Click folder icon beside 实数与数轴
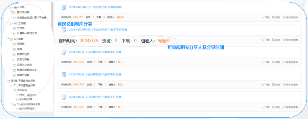 (15, 60)
